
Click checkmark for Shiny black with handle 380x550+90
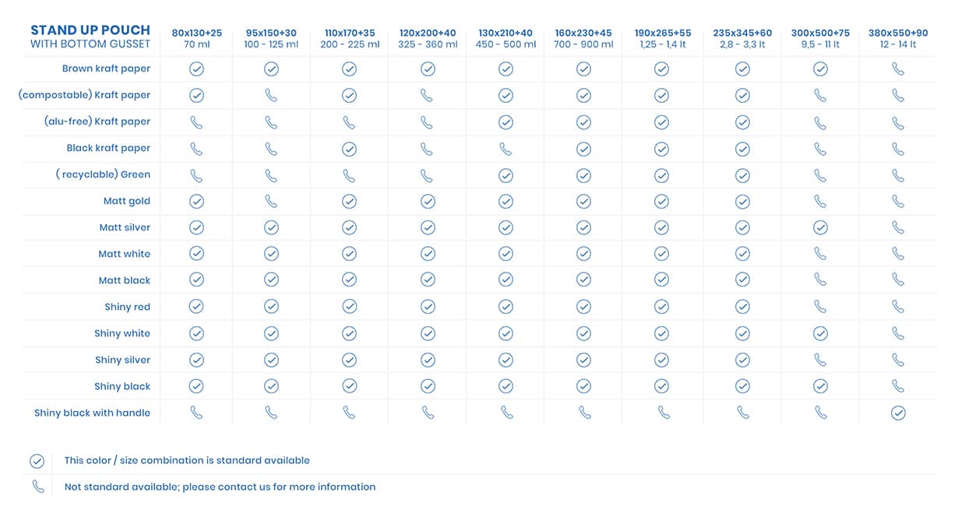898,413
